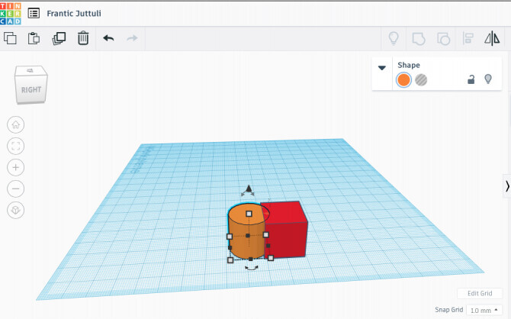Click the Frantic Juttuli design name
The image size is (511, 319).
74,14
